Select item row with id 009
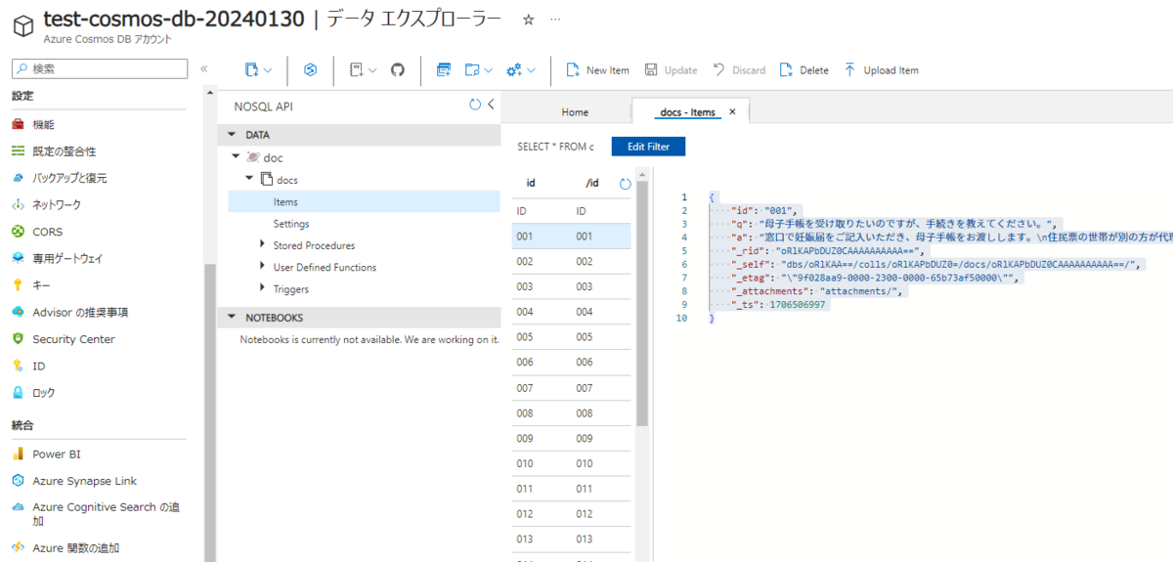 571,438
